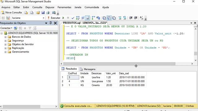Click the Object Explorer refresh icon

(35, 28)
